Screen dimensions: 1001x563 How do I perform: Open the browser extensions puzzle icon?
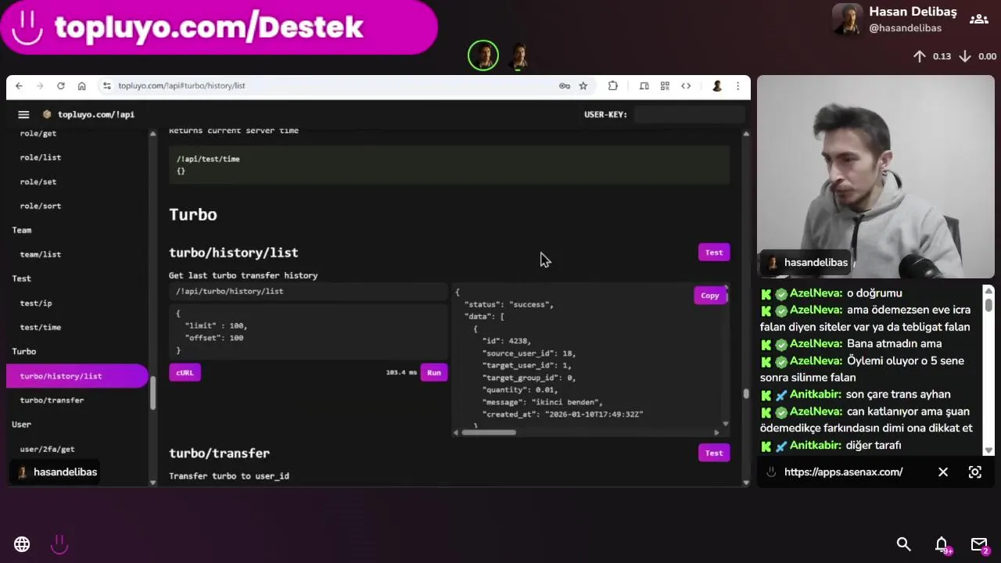[613, 86]
